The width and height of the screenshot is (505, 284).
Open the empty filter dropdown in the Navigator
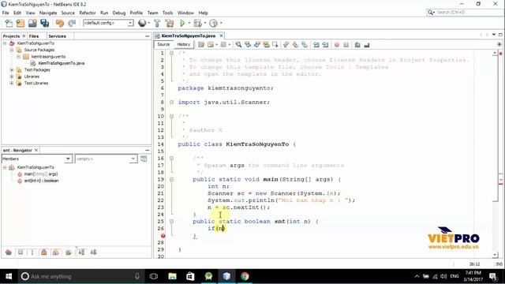click(x=133, y=159)
